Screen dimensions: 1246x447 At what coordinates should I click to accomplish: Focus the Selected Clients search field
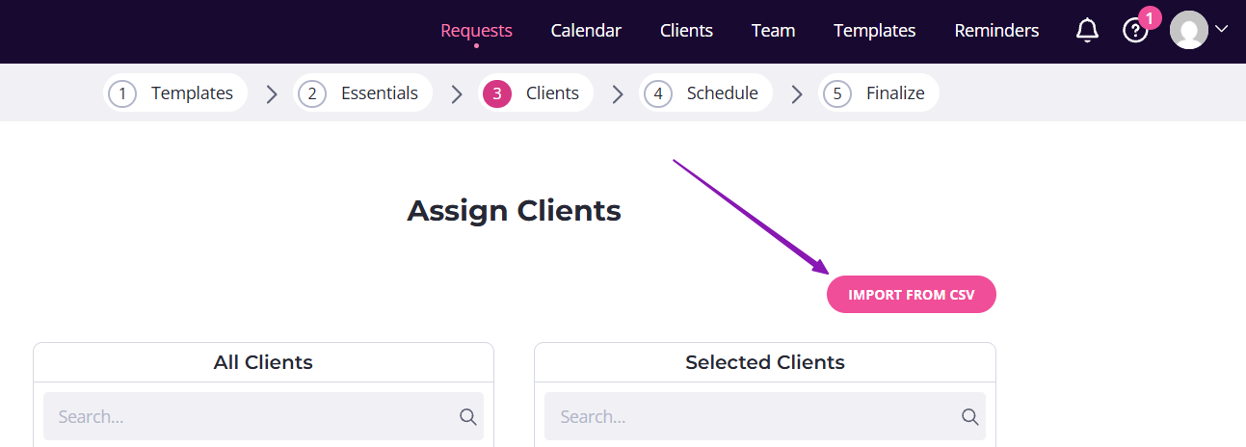[x=765, y=416]
